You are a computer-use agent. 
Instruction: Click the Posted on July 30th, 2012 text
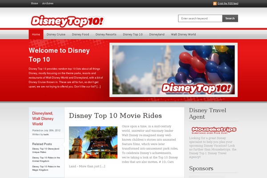[46, 130]
